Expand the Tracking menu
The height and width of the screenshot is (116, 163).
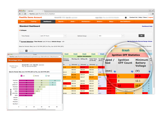(34, 21)
